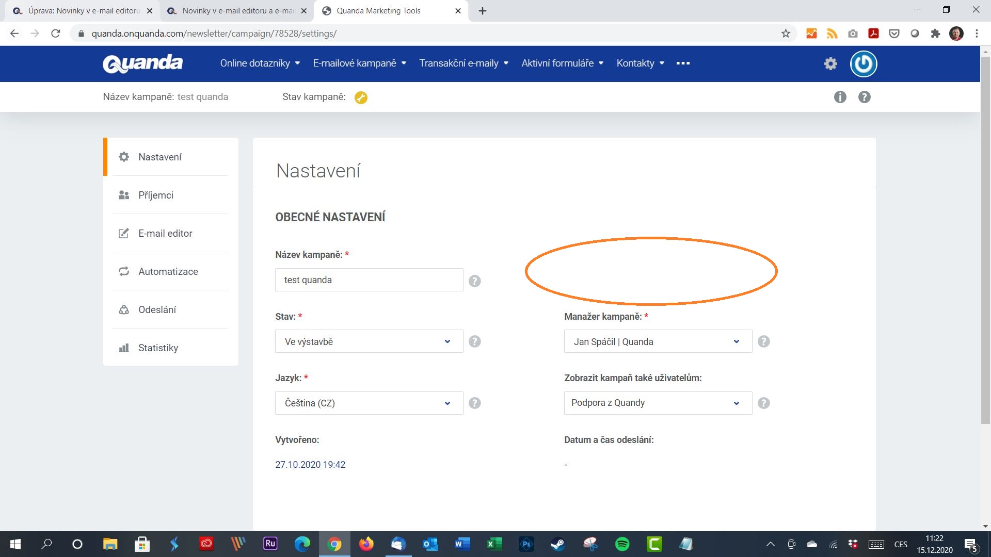The width and height of the screenshot is (991, 557).
Task: Click the help question mark icon
Action: tap(865, 96)
